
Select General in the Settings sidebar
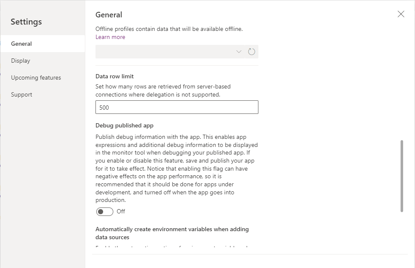pyautogui.click(x=21, y=43)
